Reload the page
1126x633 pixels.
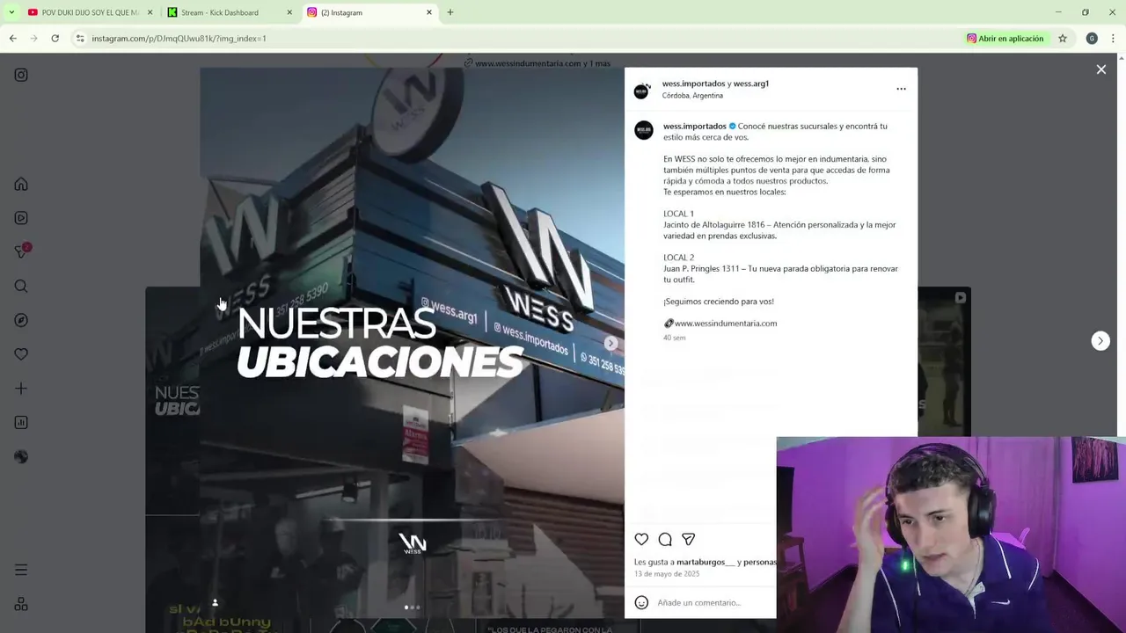[55, 39]
